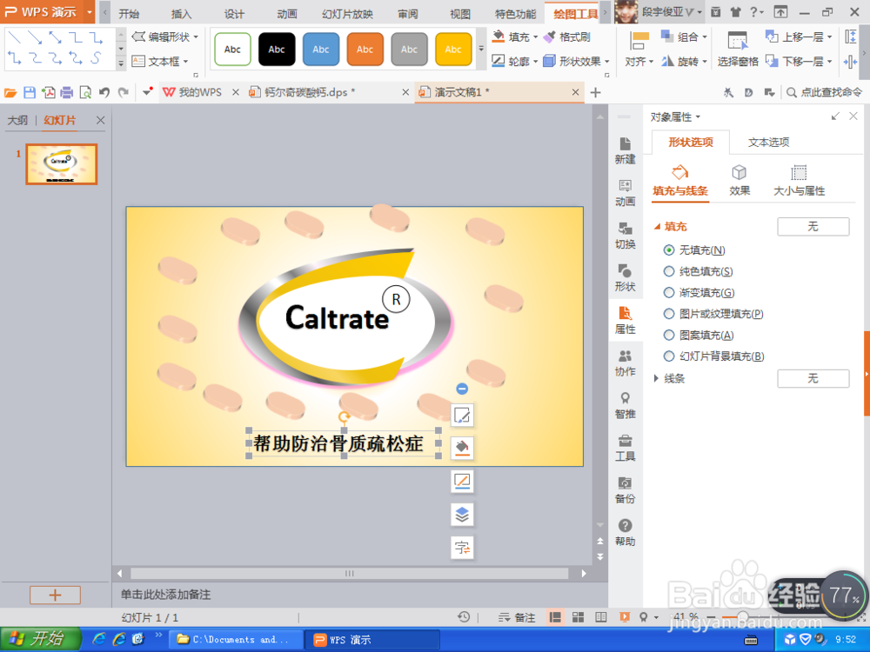The image size is (870, 652).
Task: Select 图案填充(A) radio button
Action: click(x=669, y=335)
